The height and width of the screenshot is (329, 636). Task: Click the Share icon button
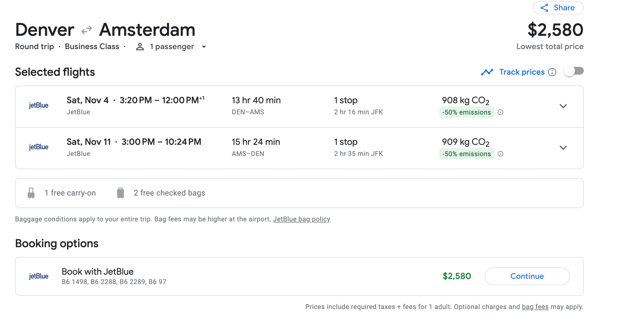544,8
